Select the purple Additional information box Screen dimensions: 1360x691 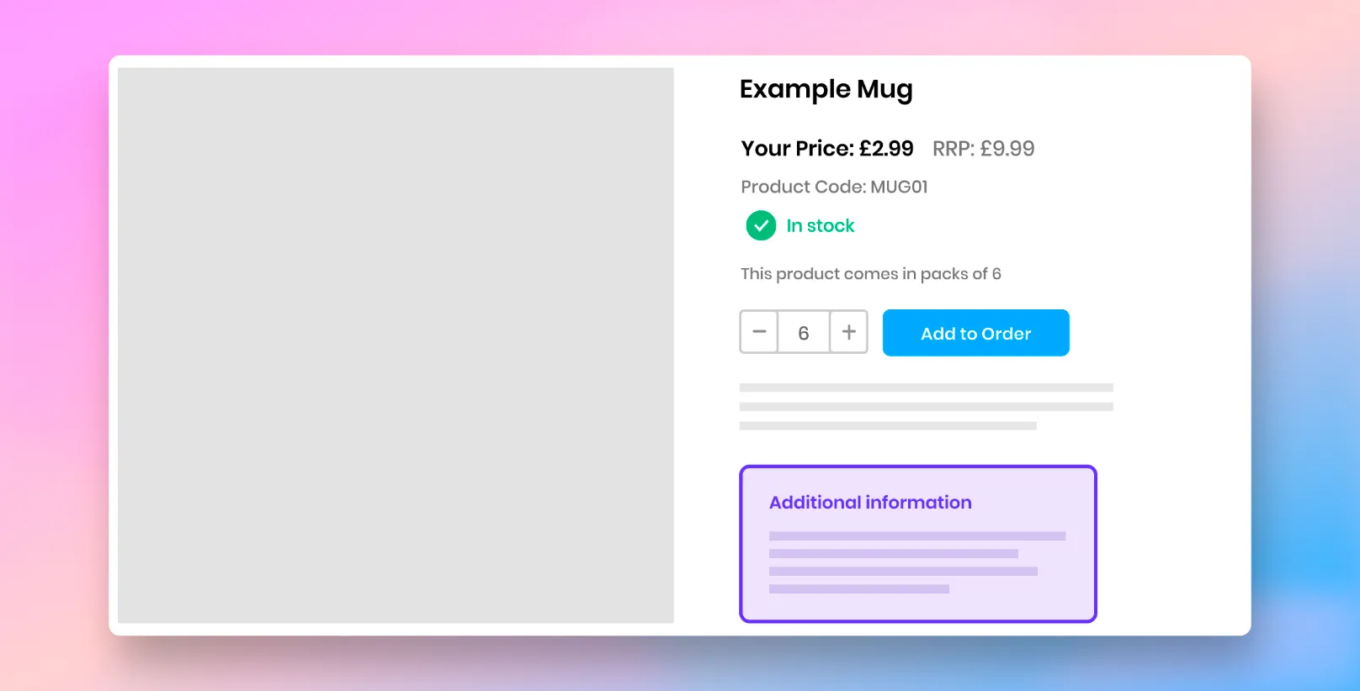[x=918, y=544]
